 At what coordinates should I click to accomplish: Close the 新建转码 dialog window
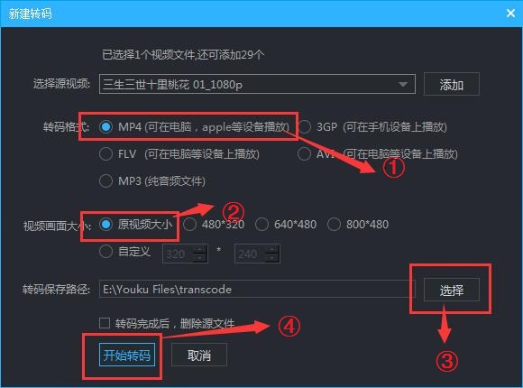coord(510,14)
